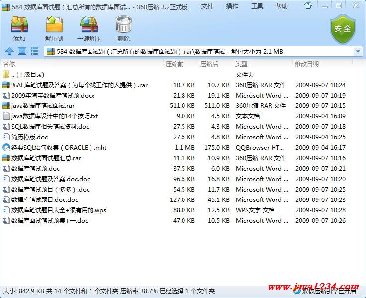Click icon of 数据库笔试题目(多多).doc
This screenshot has height=298, width=366.
(6, 189)
